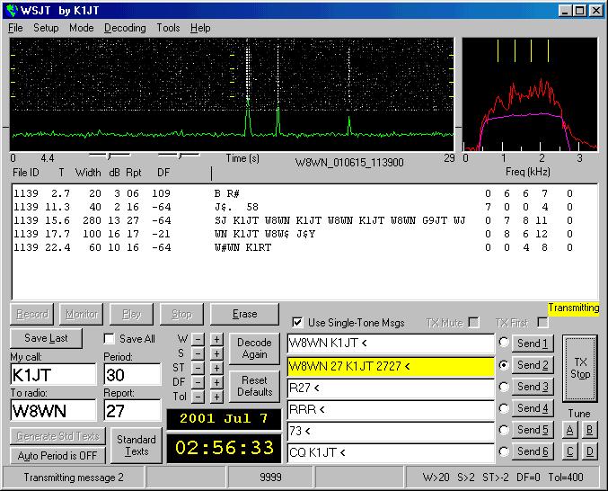
Task: Click the Decode Again button
Action: pyautogui.click(x=254, y=348)
